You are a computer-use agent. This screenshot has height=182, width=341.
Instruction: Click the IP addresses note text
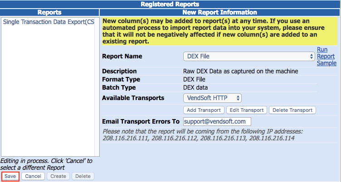pyautogui.click(x=203, y=135)
